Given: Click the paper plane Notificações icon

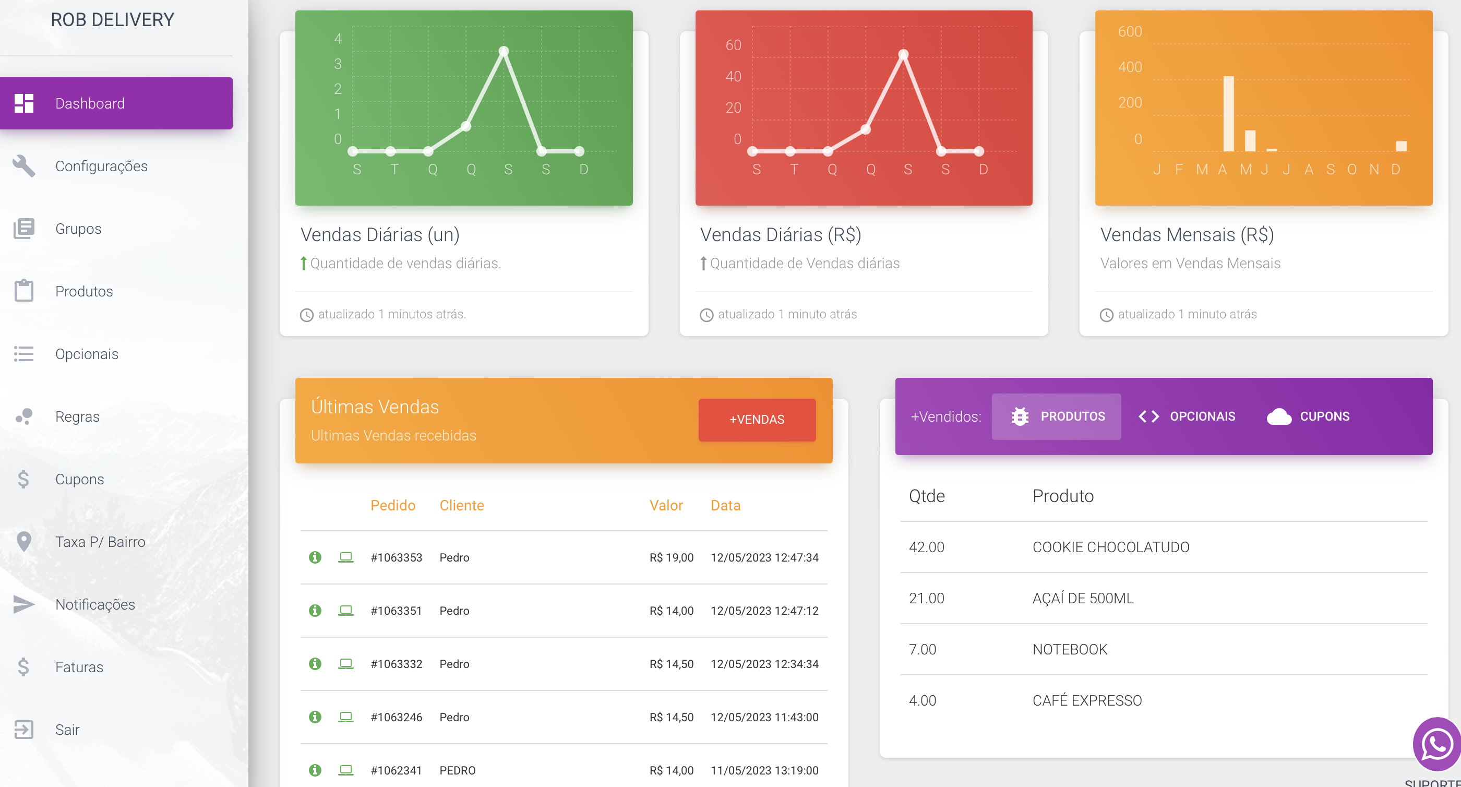Looking at the screenshot, I should [24, 604].
